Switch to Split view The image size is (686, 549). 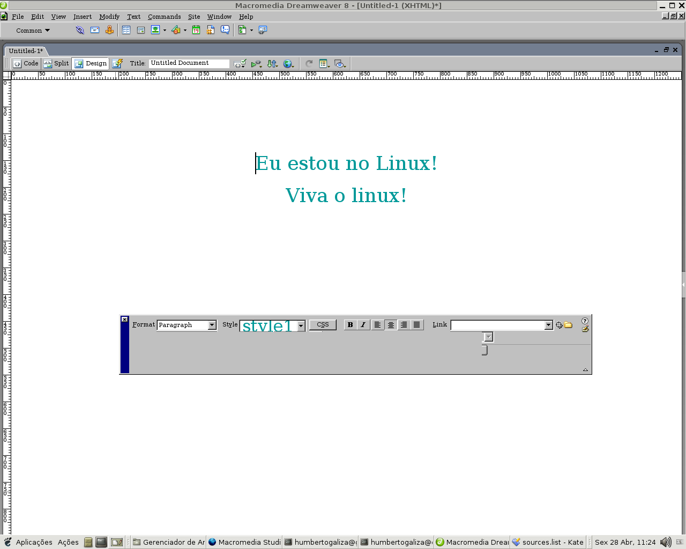pyautogui.click(x=56, y=63)
